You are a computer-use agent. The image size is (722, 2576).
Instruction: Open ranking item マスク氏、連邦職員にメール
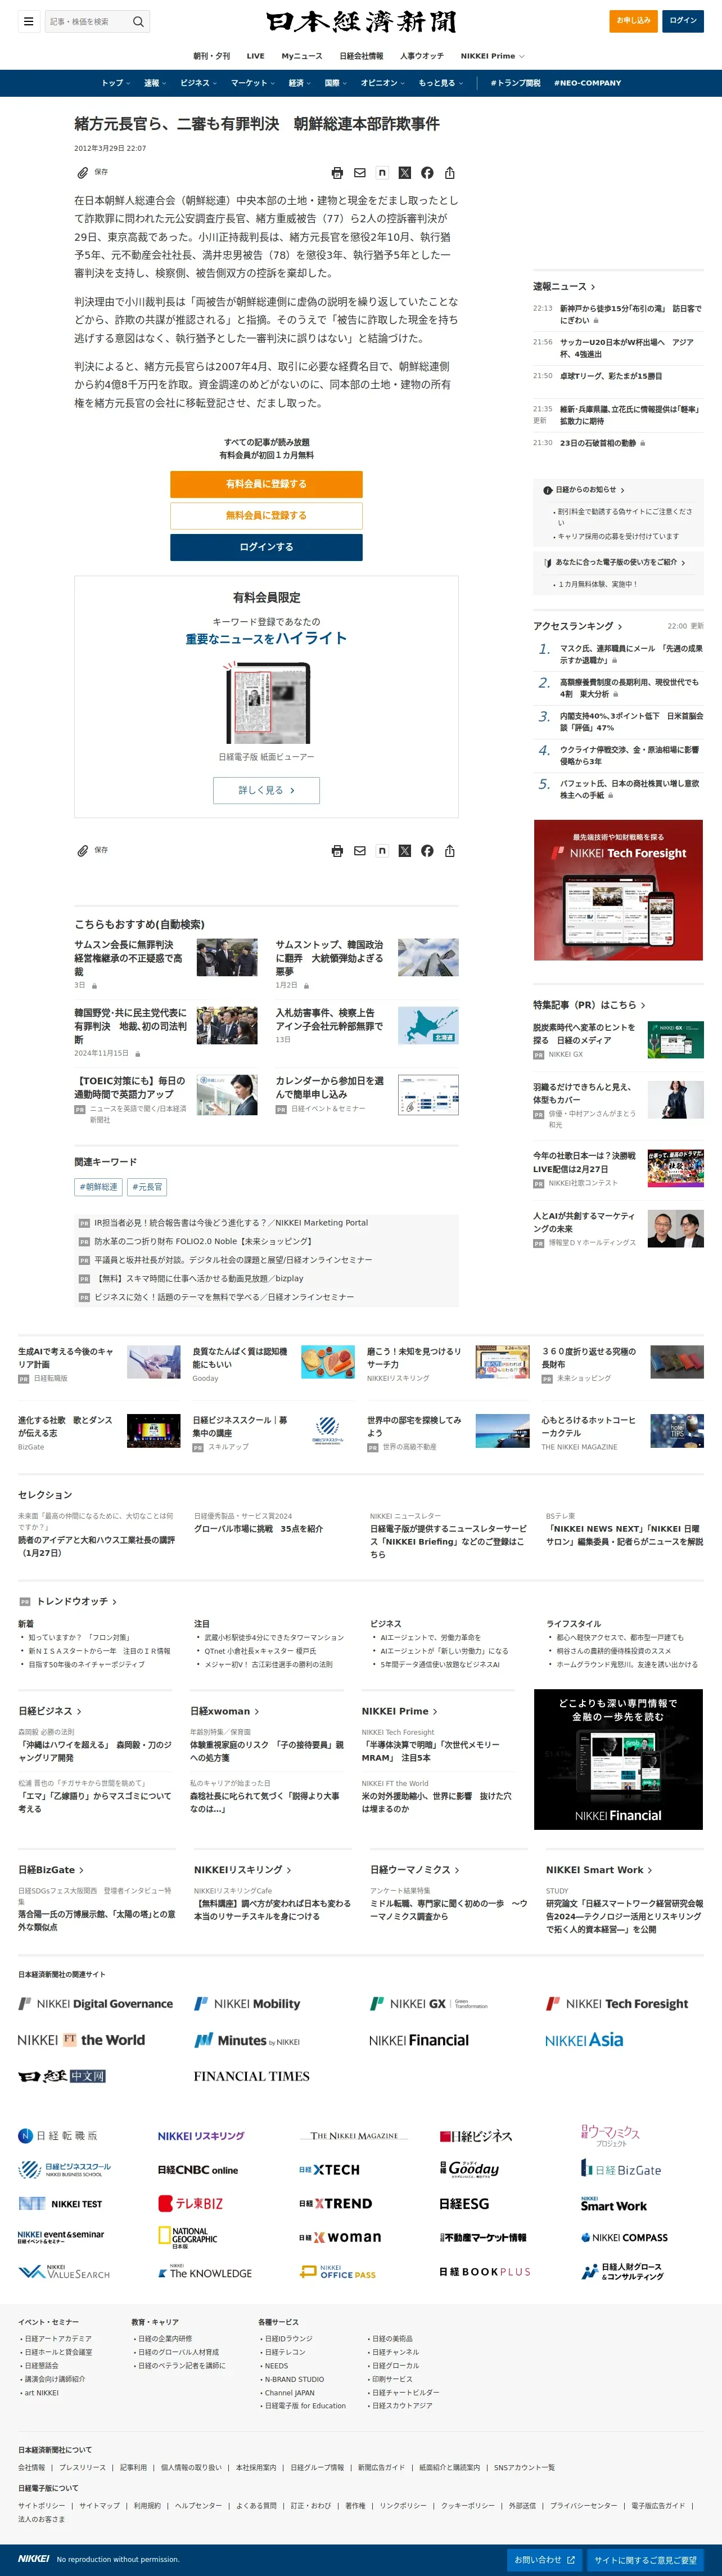click(631, 654)
